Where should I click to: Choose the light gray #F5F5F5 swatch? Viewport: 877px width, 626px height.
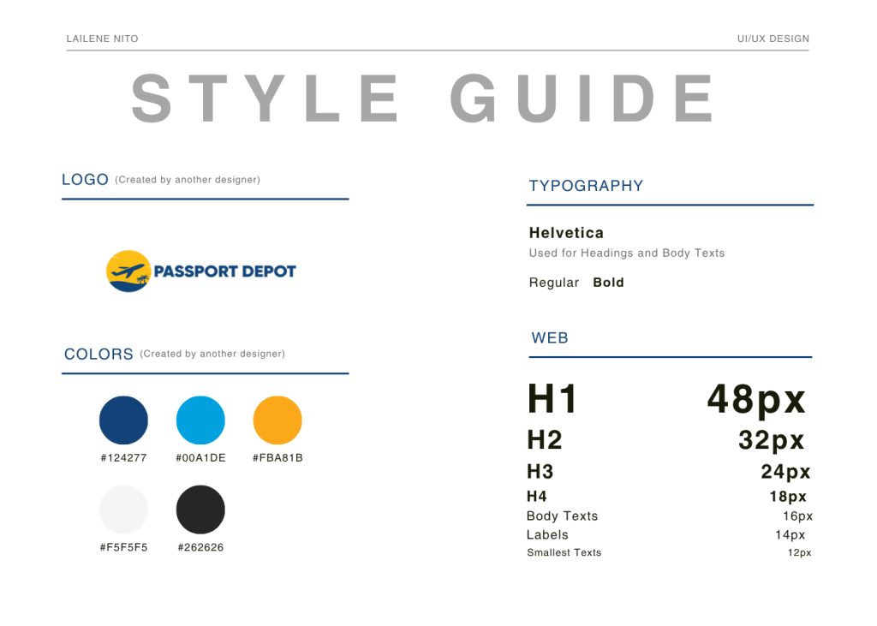(x=123, y=510)
